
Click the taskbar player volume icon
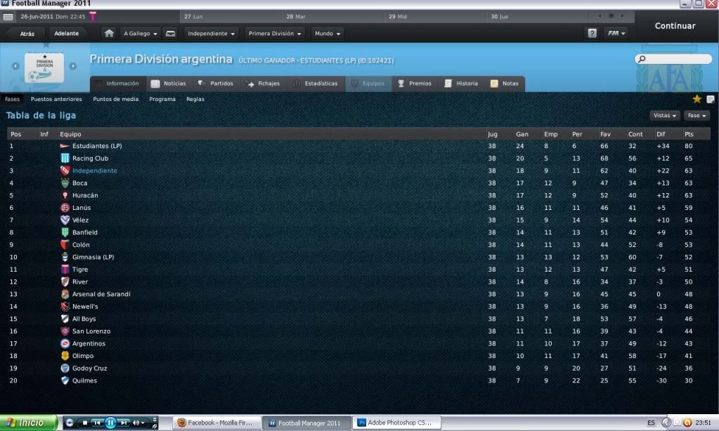[136, 423]
